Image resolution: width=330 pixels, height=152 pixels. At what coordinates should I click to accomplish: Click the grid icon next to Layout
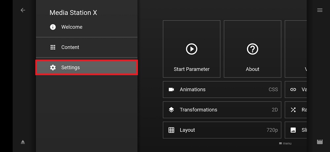(x=171, y=130)
